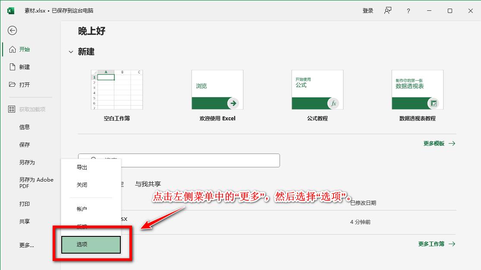Click the help question mark icon
Viewport: 481px width, 270px height.
click(408, 11)
